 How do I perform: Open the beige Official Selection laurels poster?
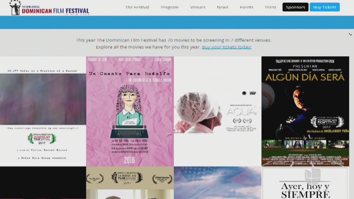tap(130, 183)
